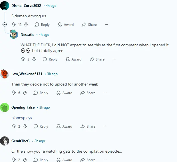Screen dimensions: 177x162
Task: Share Opening_False's r/oneyplays comment
Action: (x=88, y=126)
